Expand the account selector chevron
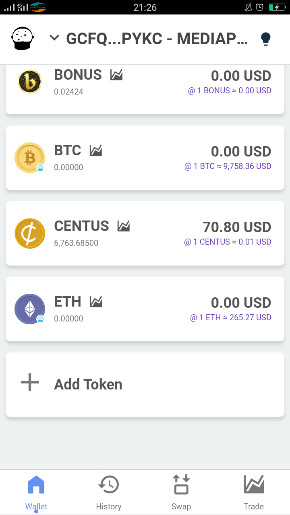 coord(54,38)
